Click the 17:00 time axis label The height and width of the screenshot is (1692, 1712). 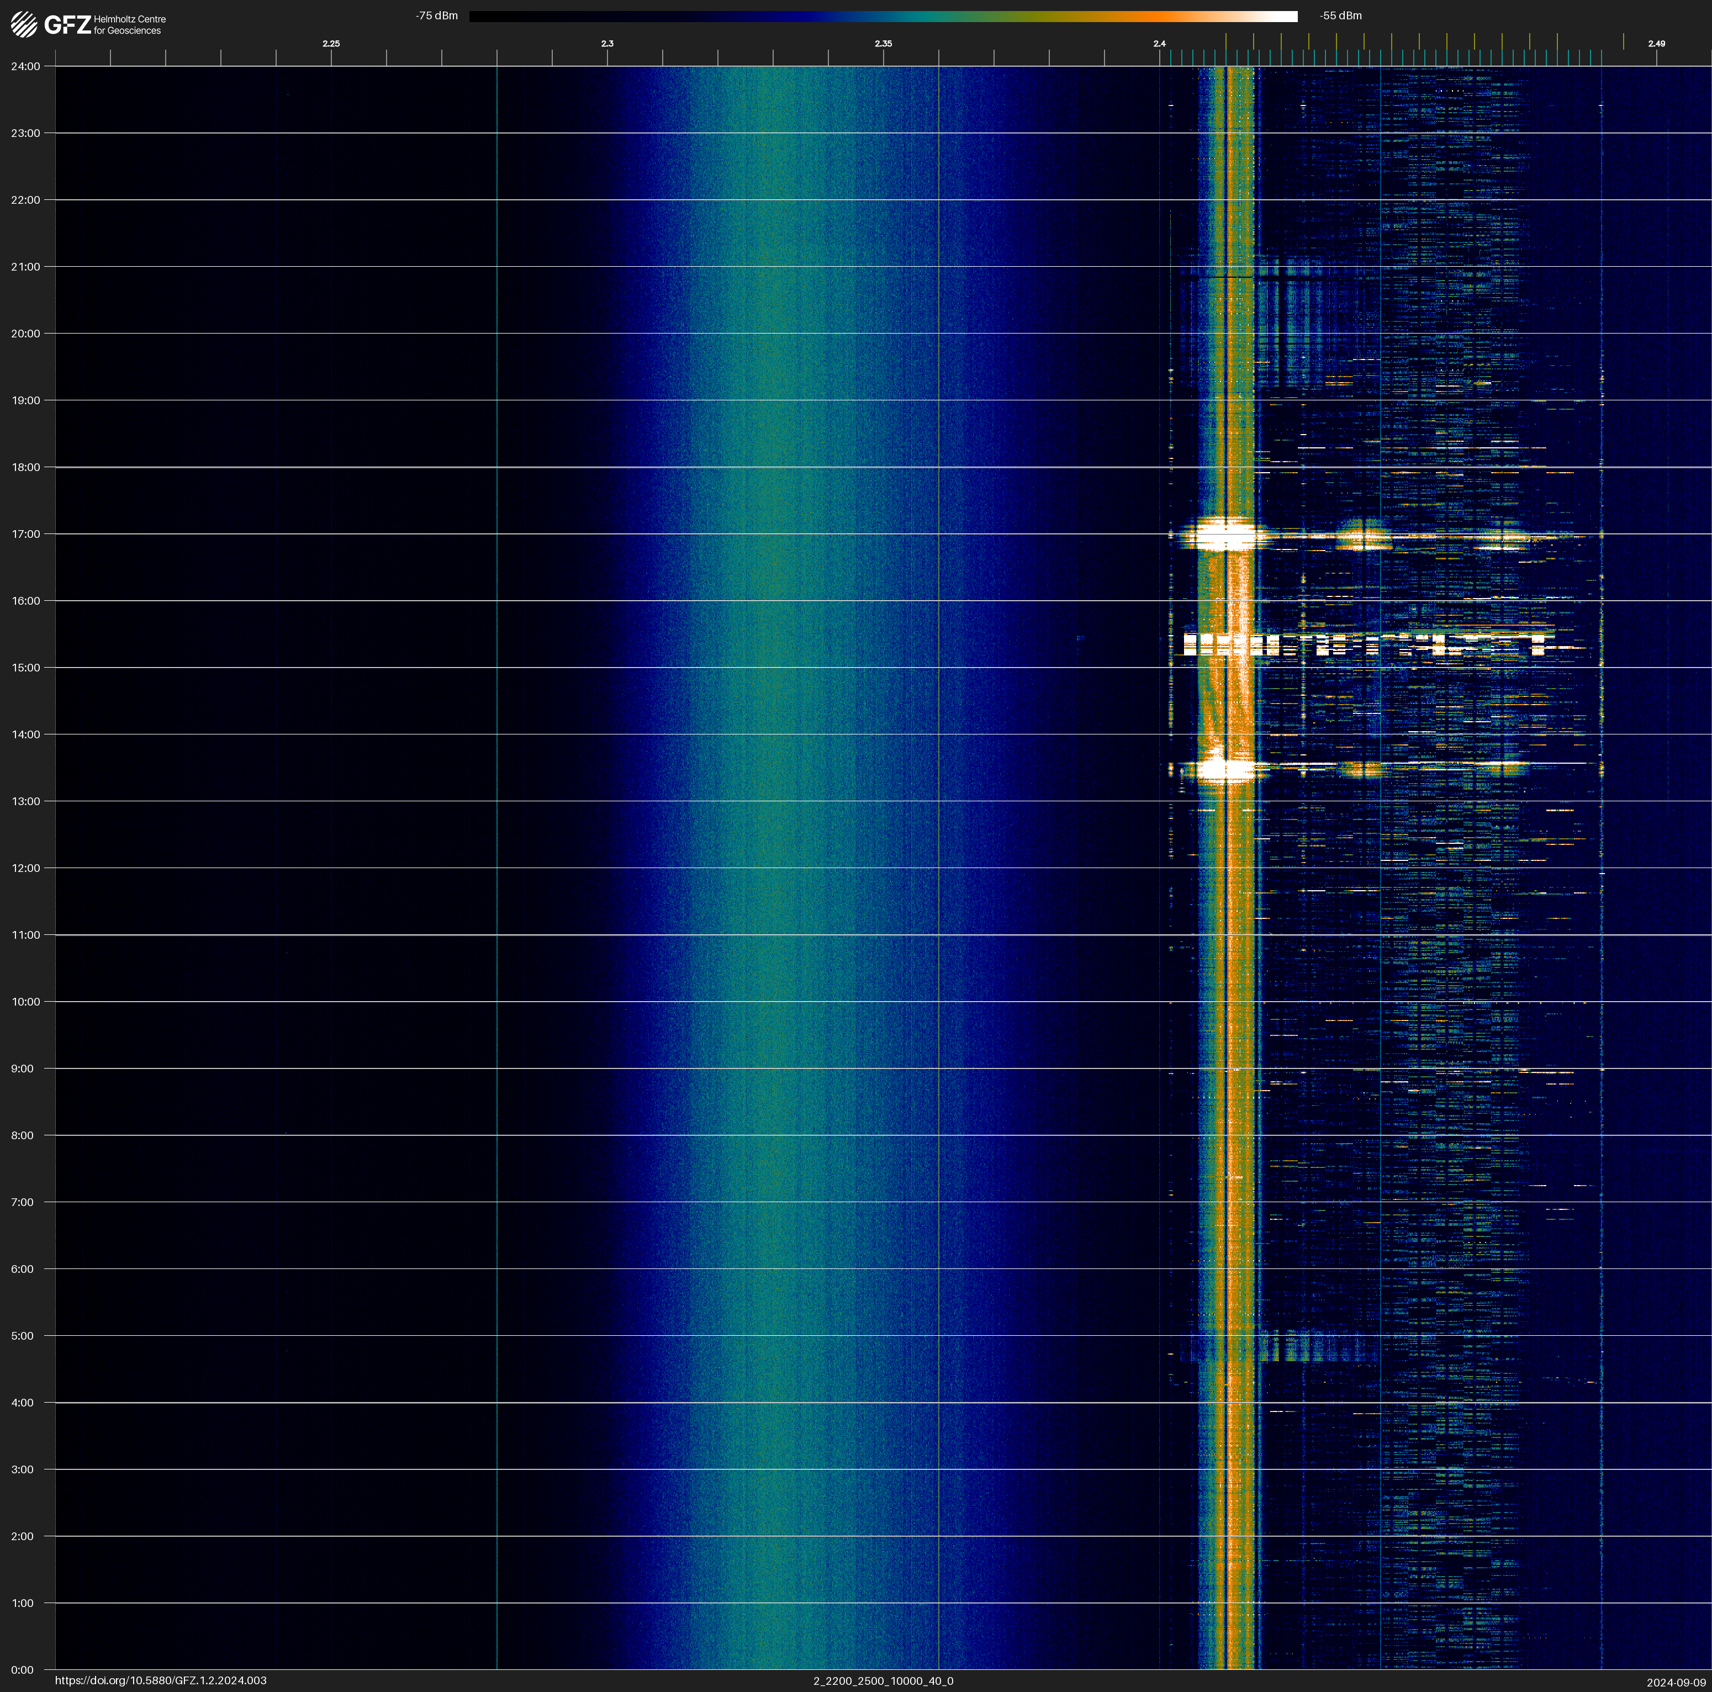[26, 534]
